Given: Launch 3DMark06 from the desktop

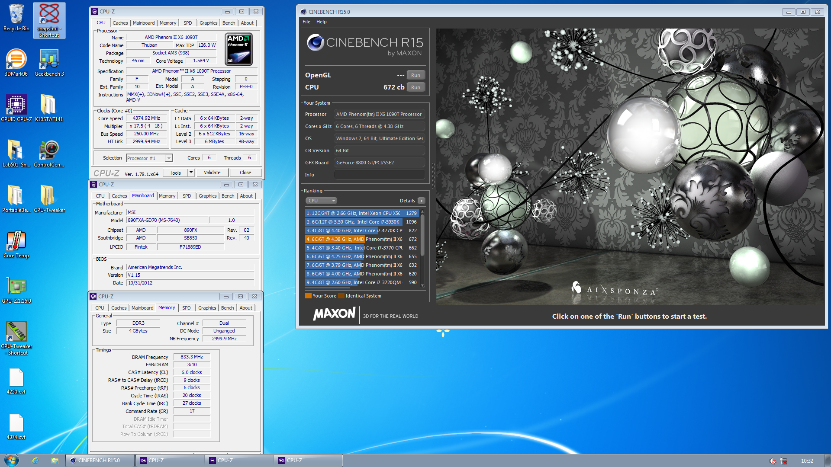Looking at the screenshot, I should coord(16,63).
